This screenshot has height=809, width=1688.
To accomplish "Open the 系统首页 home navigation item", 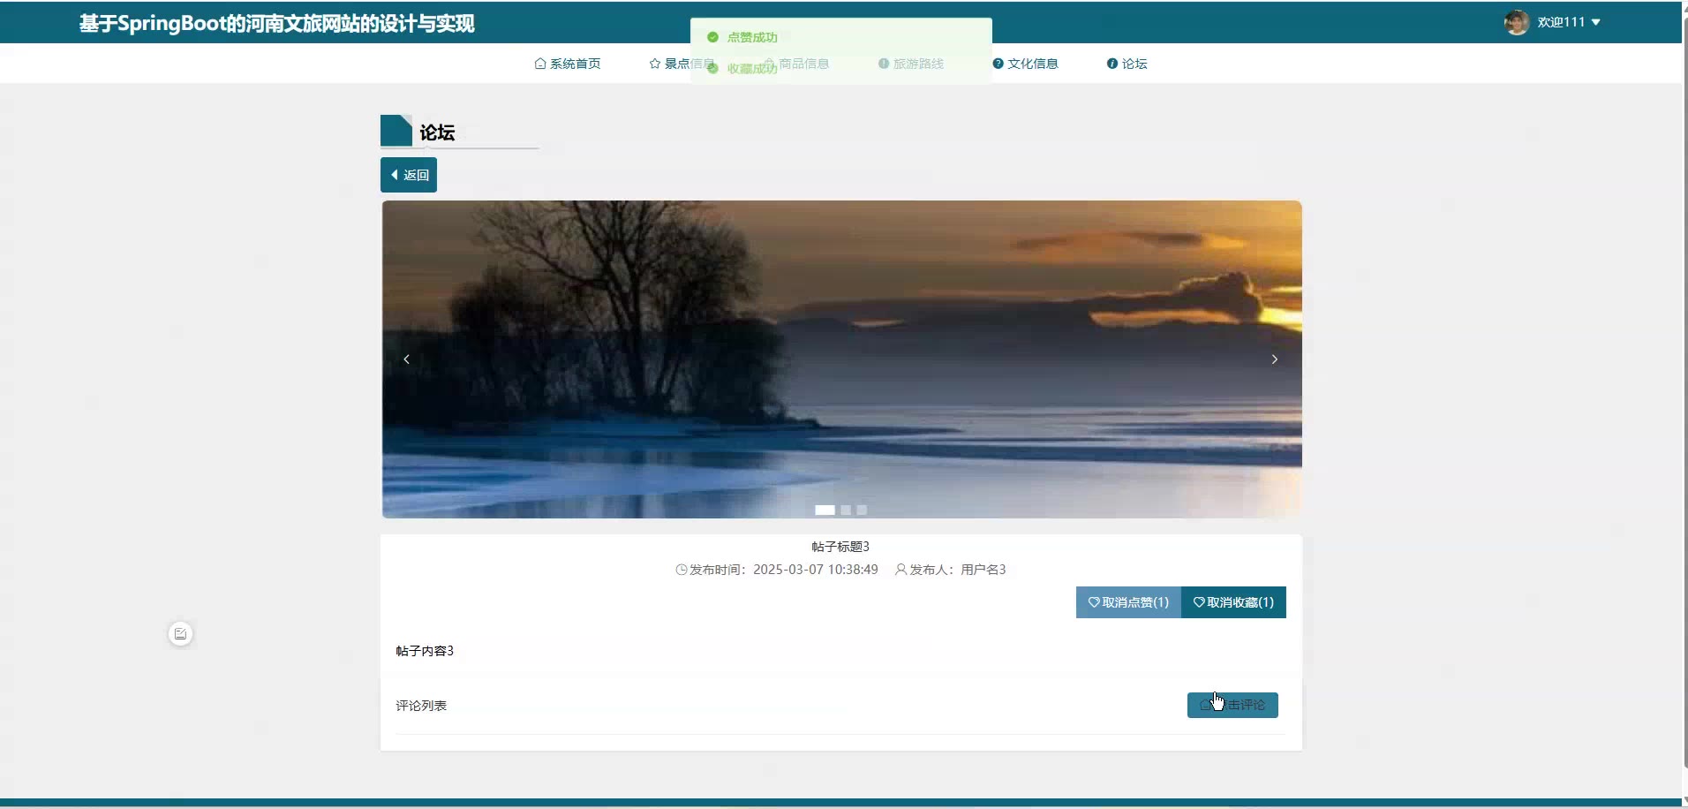I will pos(568,64).
